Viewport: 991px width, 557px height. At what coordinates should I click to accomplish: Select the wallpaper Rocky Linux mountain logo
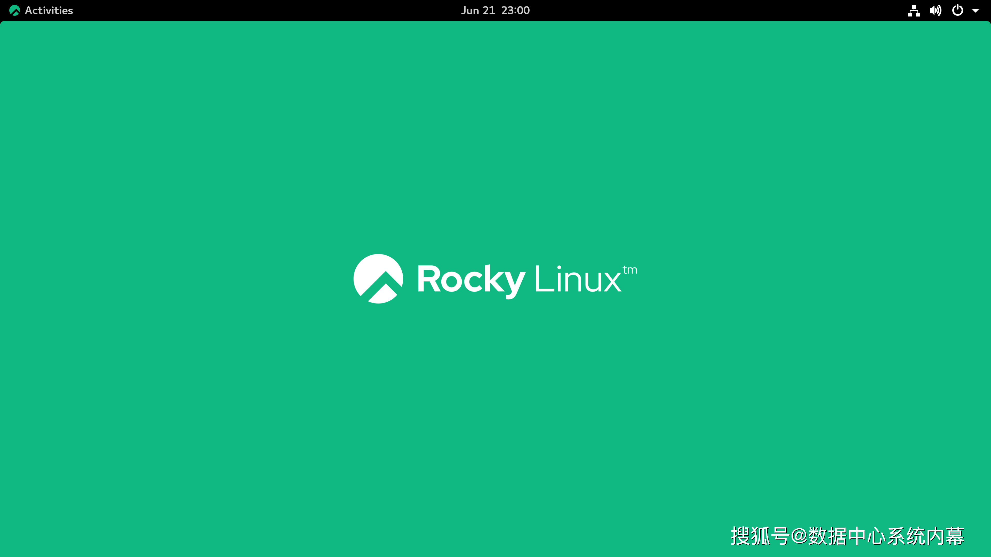point(378,279)
